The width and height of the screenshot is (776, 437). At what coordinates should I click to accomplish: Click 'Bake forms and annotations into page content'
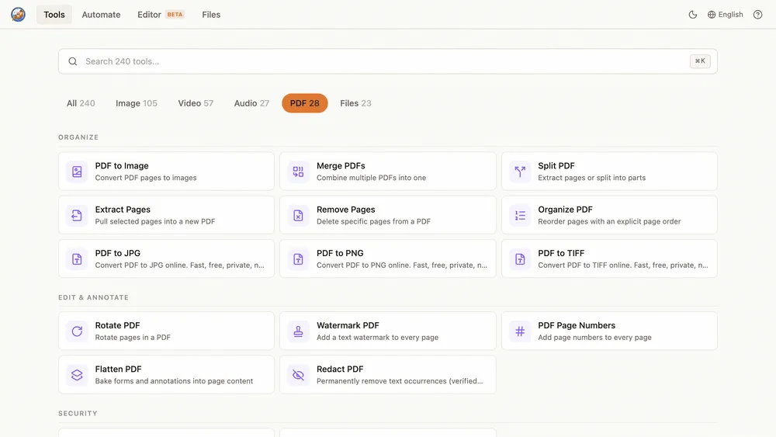click(174, 381)
